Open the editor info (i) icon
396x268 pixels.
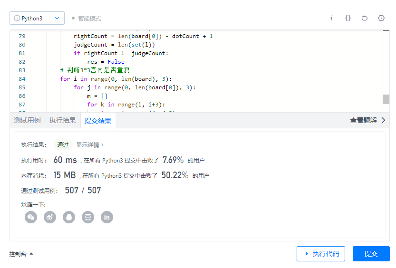click(331, 18)
